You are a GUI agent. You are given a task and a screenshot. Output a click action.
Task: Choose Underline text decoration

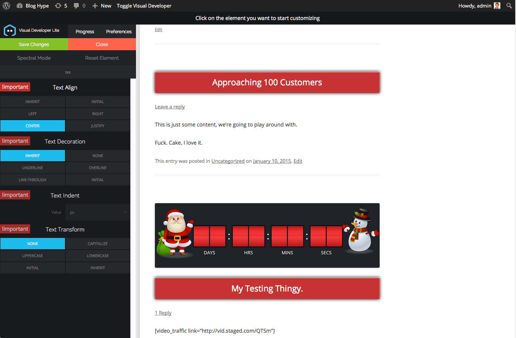(x=32, y=168)
